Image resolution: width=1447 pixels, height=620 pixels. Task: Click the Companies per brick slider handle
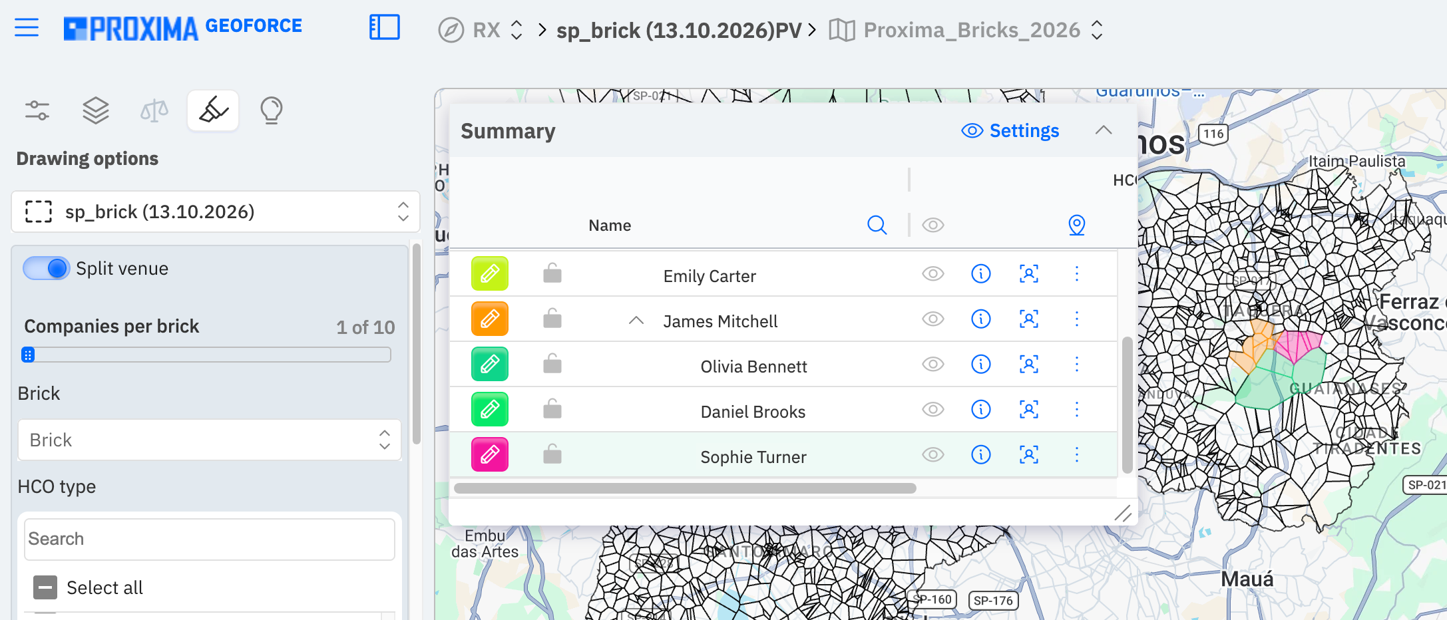pyautogui.click(x=28, y=355)
